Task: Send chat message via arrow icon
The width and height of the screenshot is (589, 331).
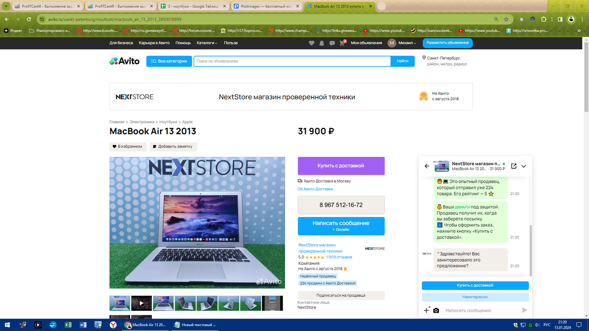Action: click(x=525, y=310)
